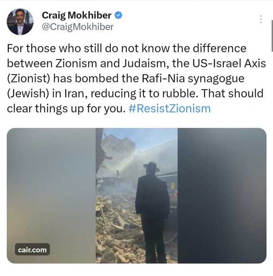
Task: Click the sentence 'That should clear things up'
Action: 135,101
